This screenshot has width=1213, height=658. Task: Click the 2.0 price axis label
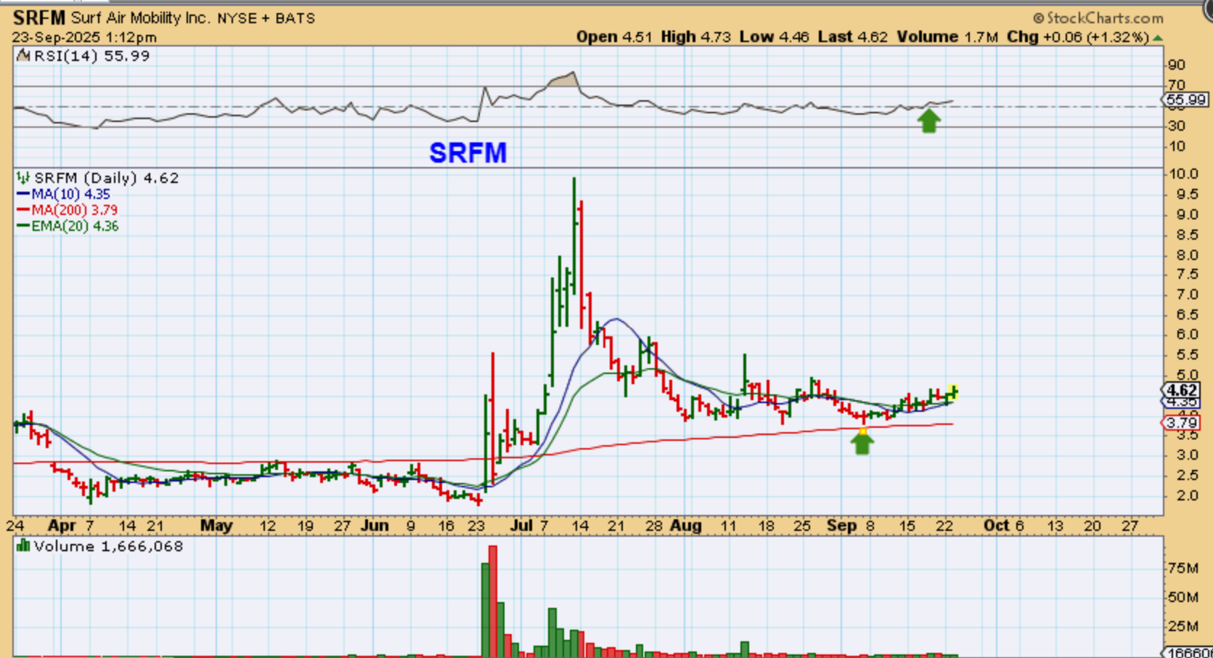coord(1187,496)
